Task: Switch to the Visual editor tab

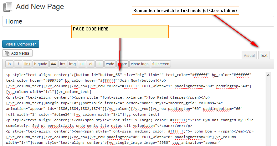Action: coord(249,55)
